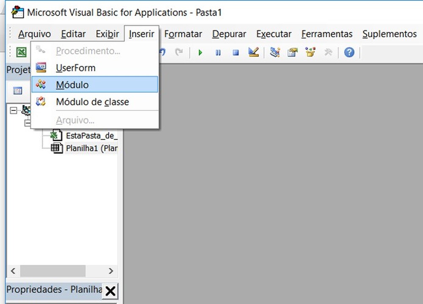
Task: Click the Help question mark icon
Action: pyautogui.click(x=348, y=52)
